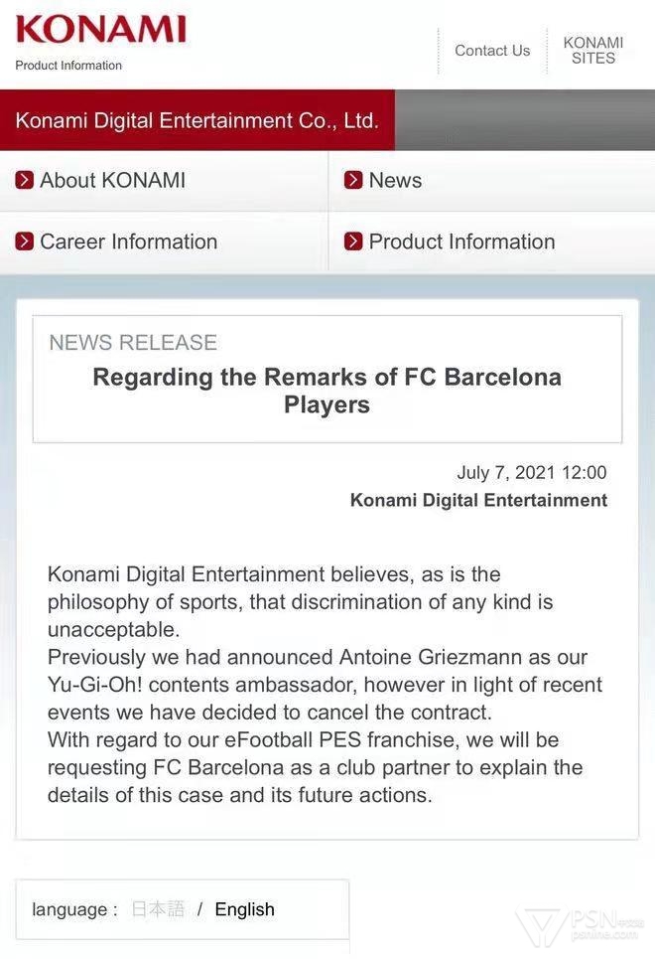Go to the News menu item

pyautogui.click(x=395, y=181)
